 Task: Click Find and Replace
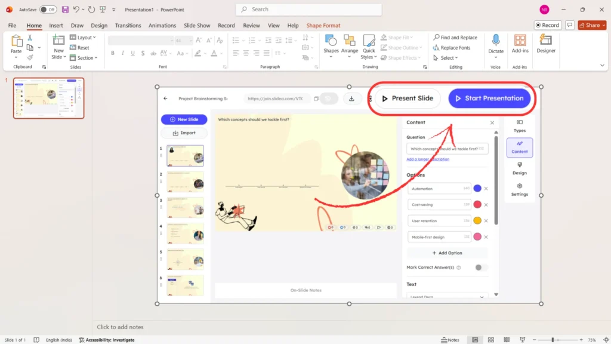[x=455, y=38]
